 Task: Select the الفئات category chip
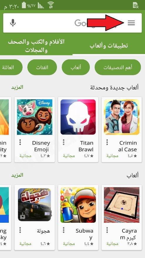click(42, 67)
